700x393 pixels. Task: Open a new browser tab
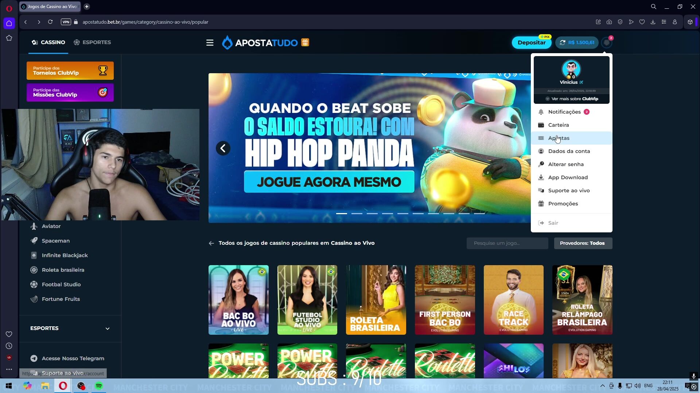click(86, 7)
